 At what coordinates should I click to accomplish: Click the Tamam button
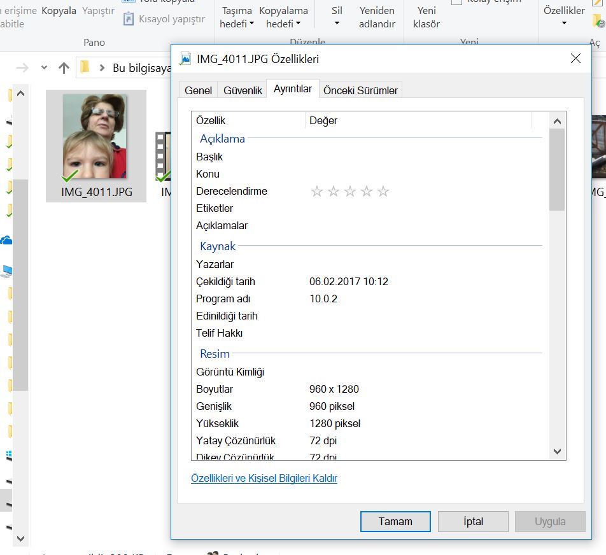[395, 521]
